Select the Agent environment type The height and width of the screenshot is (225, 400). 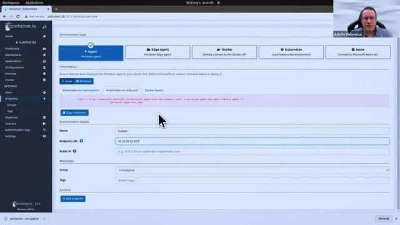91,53
